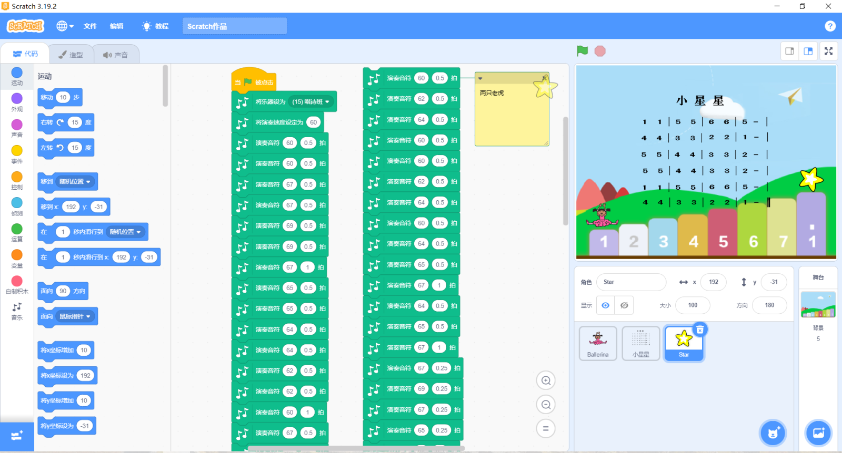Hide the sprite with crossed-eye icon
Image resolution: width=842 pixels, height=453 pixels.
point(624,305)
